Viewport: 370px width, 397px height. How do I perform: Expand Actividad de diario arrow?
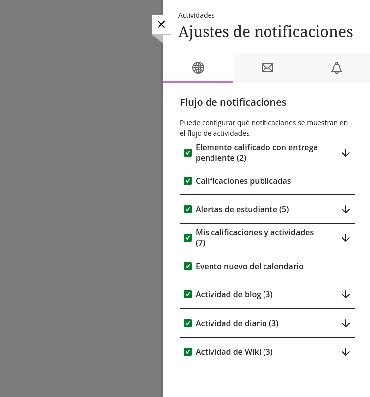pos(345,324)
